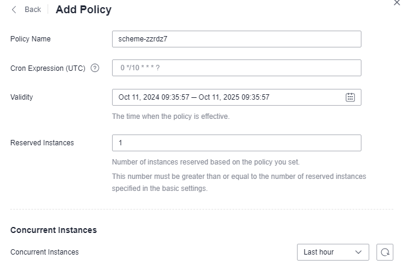Click the Policy Name label
This screenshot has height=278, width=403.
point(30,39)
